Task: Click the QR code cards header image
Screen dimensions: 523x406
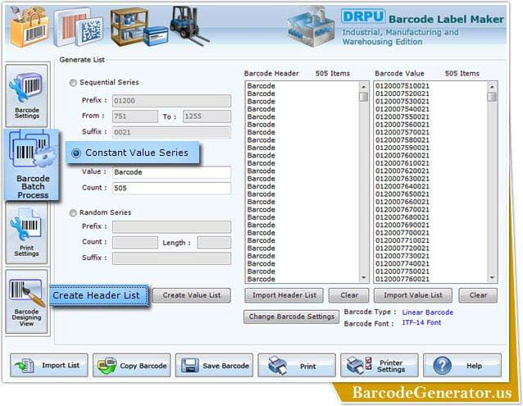Action: (x=79, y=27)
